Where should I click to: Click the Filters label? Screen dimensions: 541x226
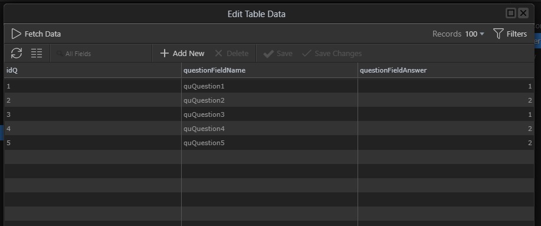516,34
